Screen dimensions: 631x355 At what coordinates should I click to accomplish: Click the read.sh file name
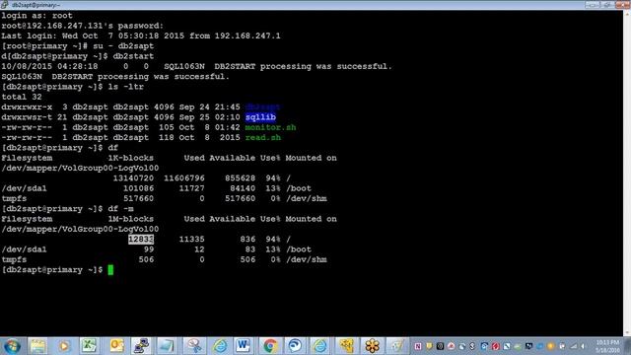click(263, 138)
